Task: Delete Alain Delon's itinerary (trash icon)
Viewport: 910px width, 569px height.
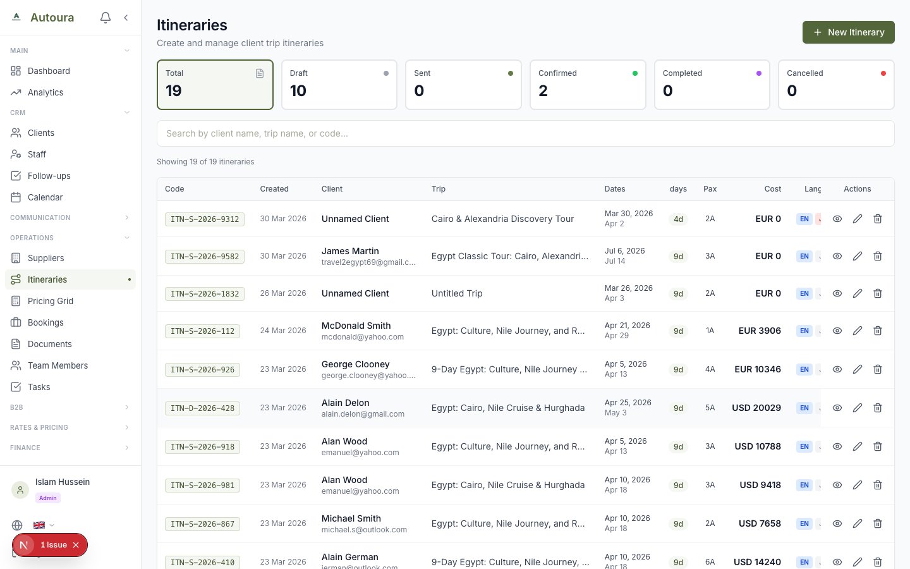Action: [x=878, y=408]
